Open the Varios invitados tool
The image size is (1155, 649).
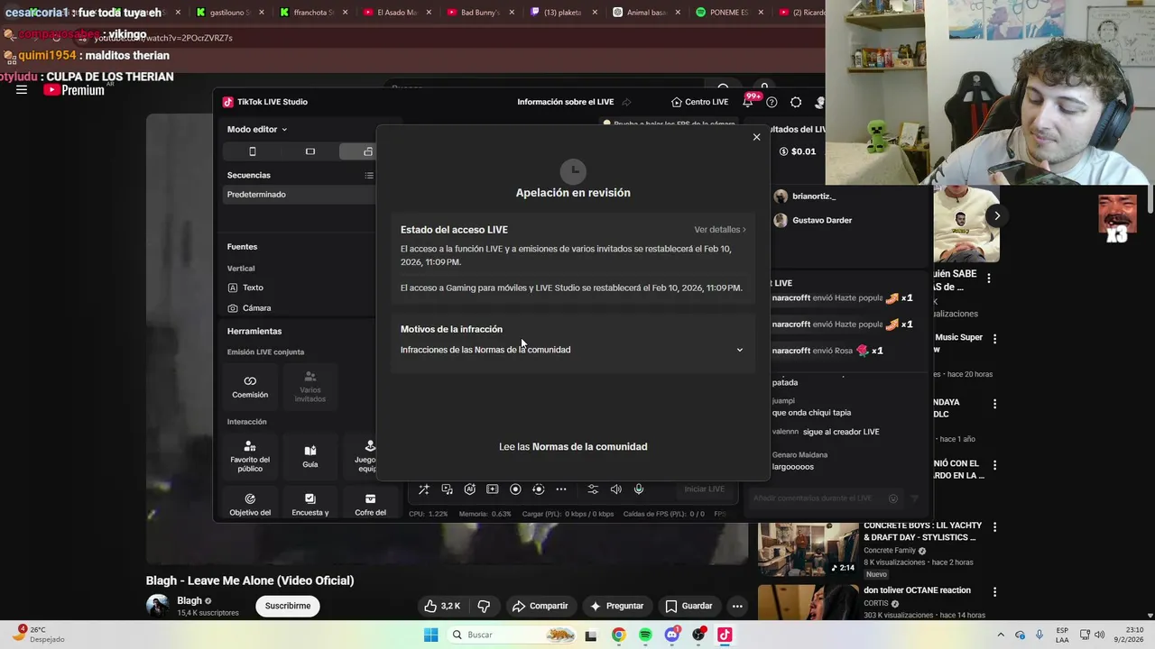310,387
